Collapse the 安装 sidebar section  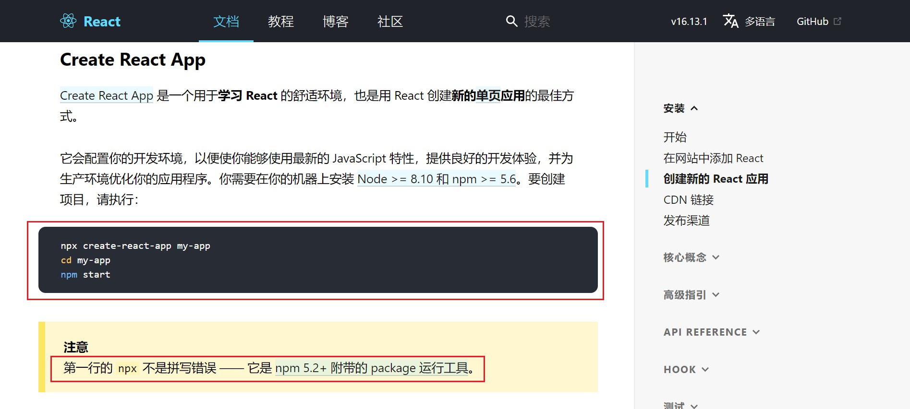click(x=680, y=108)
